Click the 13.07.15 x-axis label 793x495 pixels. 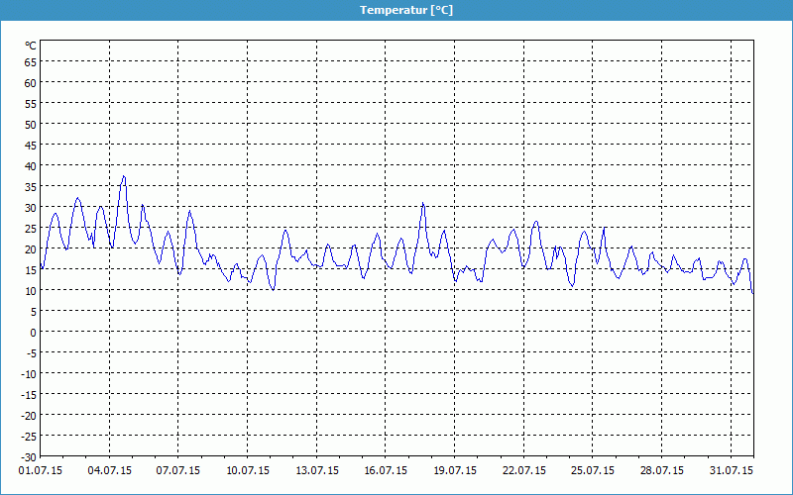pos(317,470)
